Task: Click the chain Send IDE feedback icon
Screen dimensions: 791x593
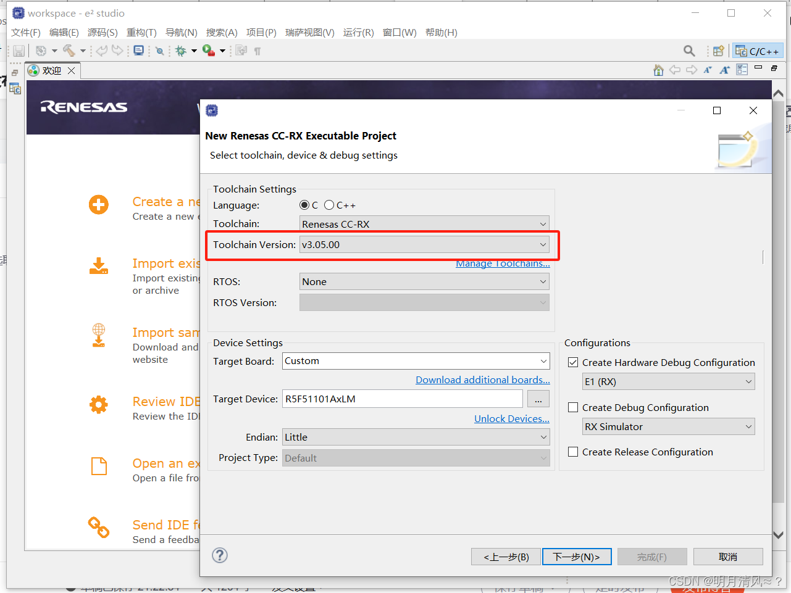Action: [x=99, y=527]
